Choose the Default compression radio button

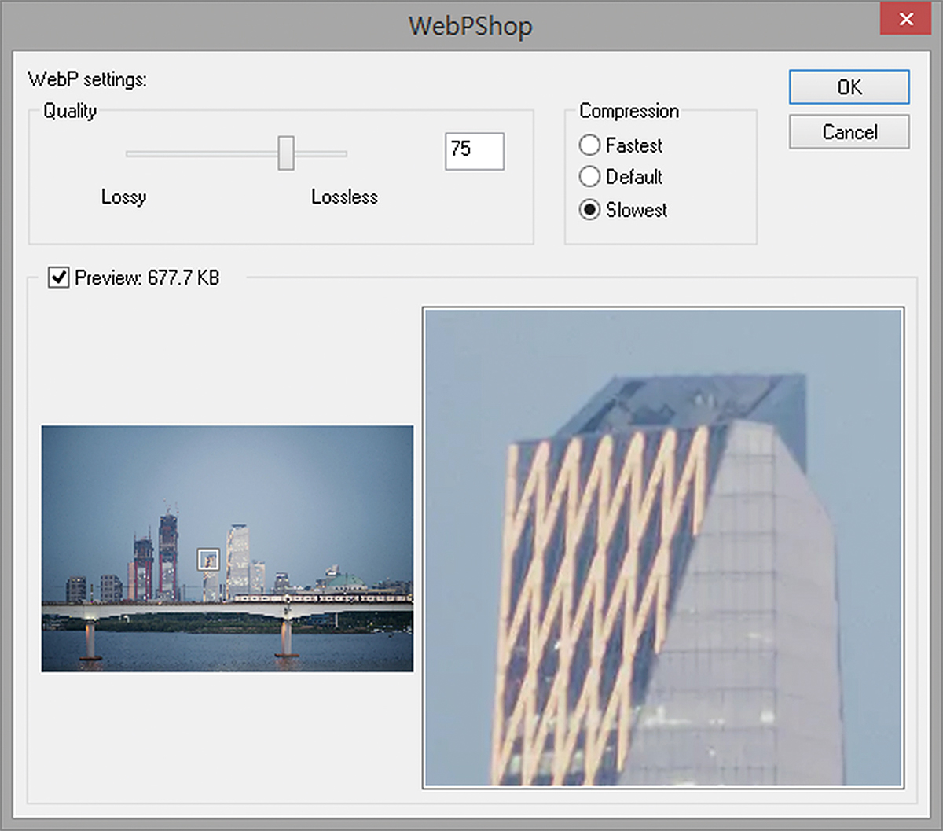(589, 177)
